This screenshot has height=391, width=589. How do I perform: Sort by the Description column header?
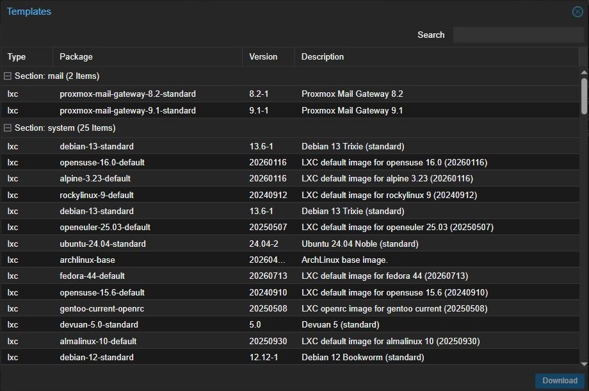tap(437, 57)
